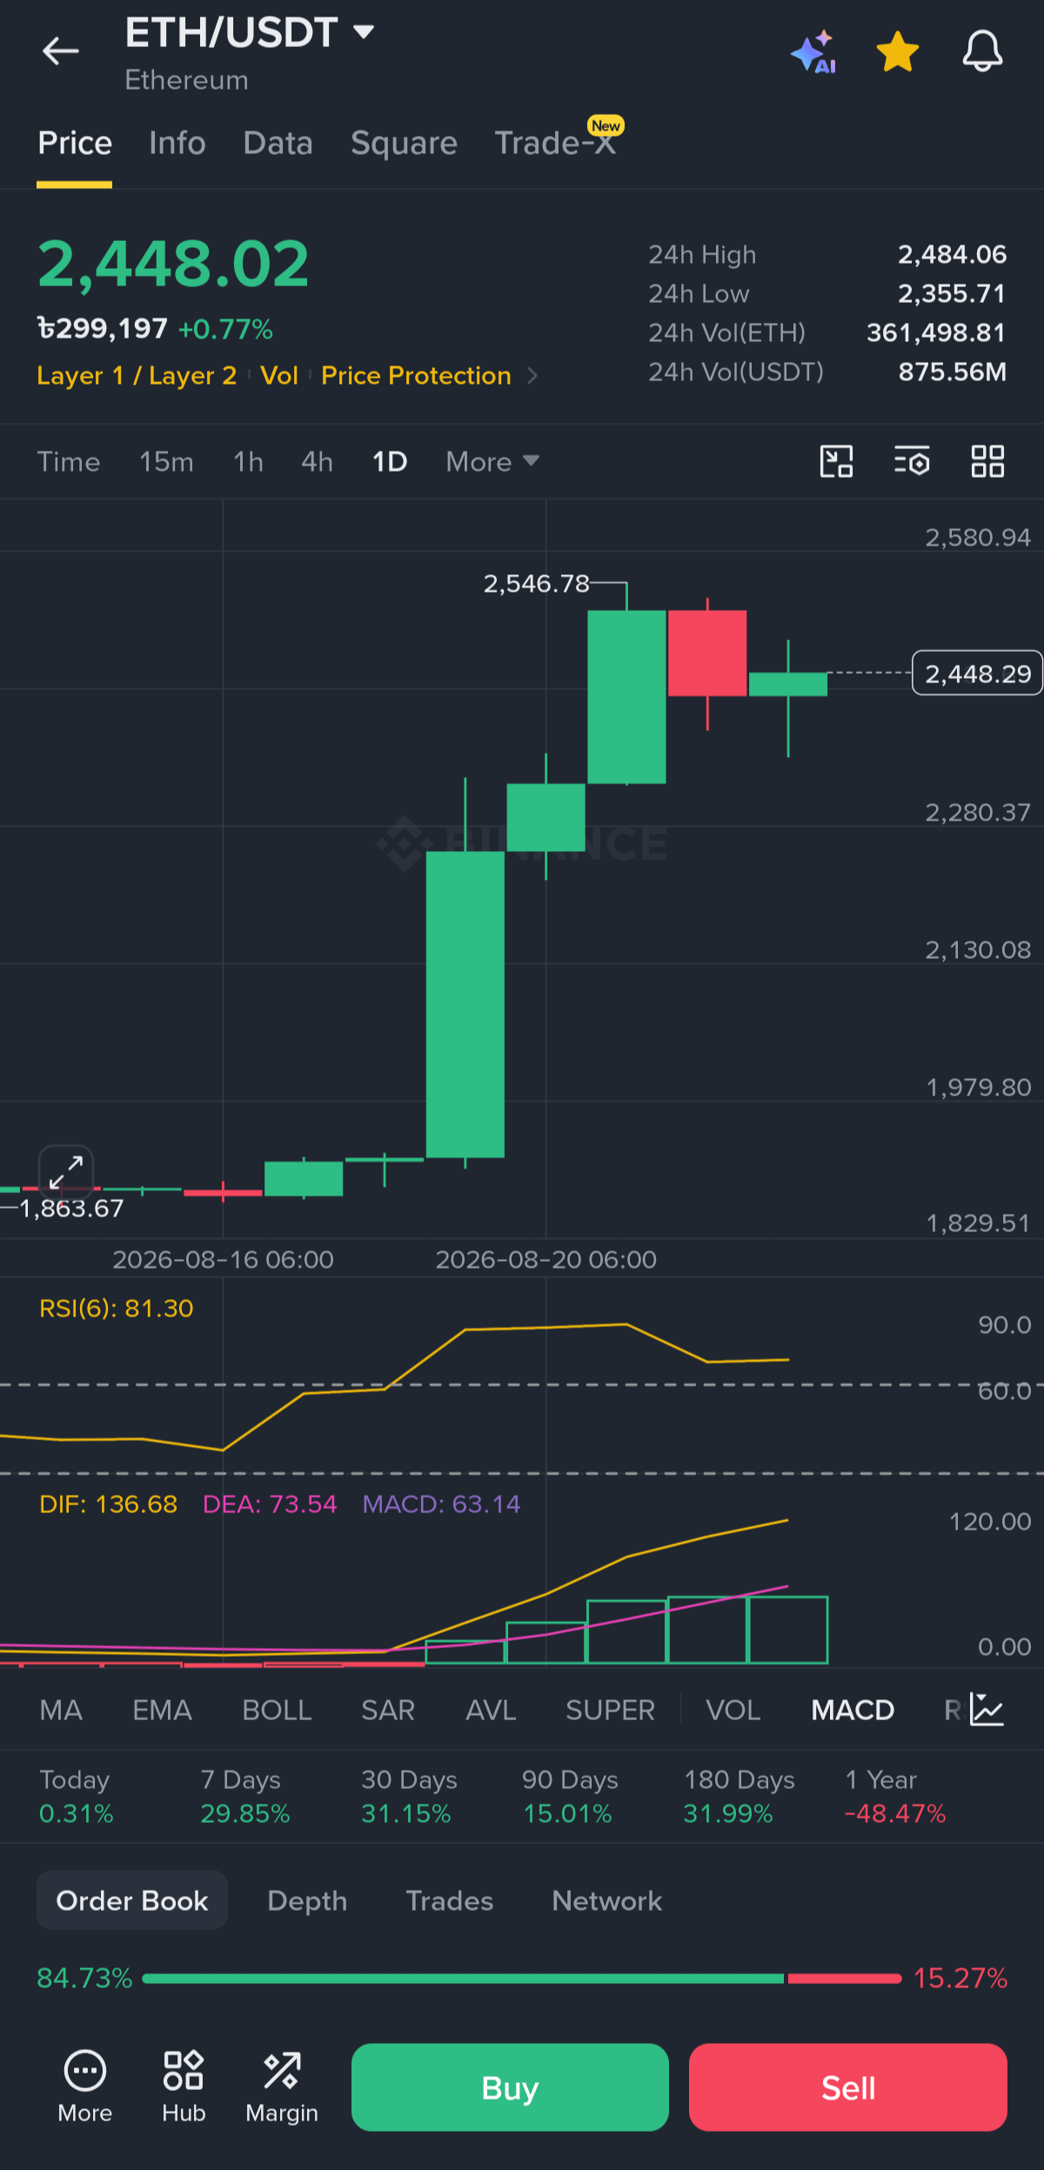This screenshot has height=2170, width=1044.
Task: Open the Layer 1 / Layer 2 tag
Action: click(137, 376)
